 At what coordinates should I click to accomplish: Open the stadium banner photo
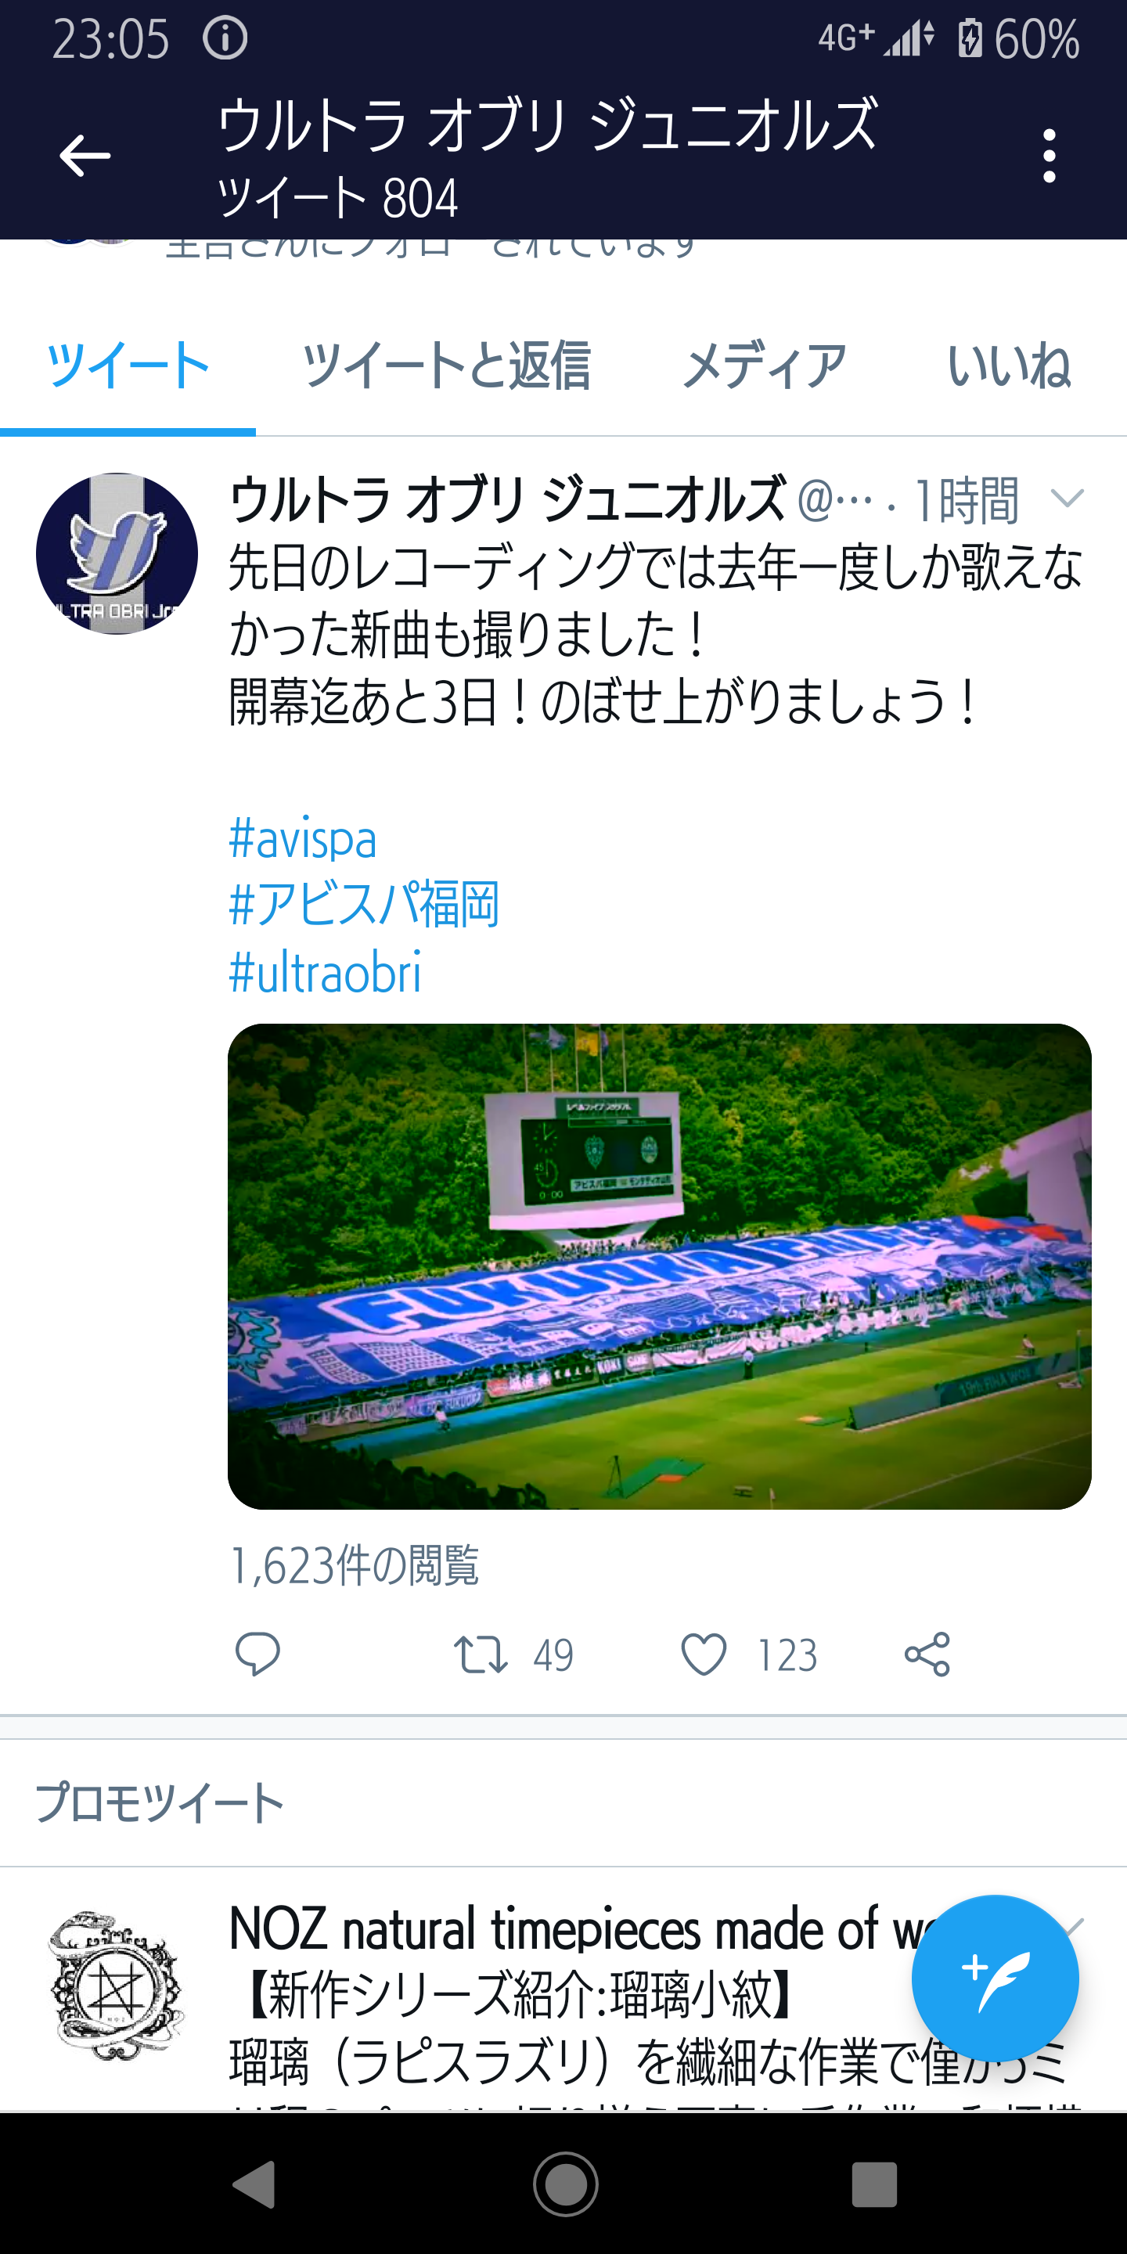click(x=659, y=1266)
